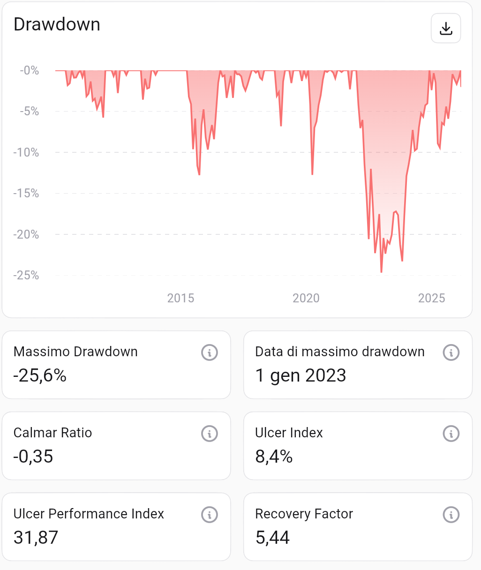Click the Recovery Factor info icon
Image resolution: width=481 pixels, height=570 pixels.
(451, 514)
